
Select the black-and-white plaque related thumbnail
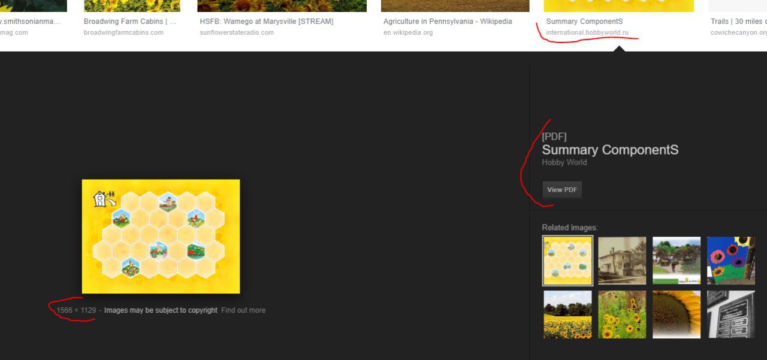[x=730, y=314]
